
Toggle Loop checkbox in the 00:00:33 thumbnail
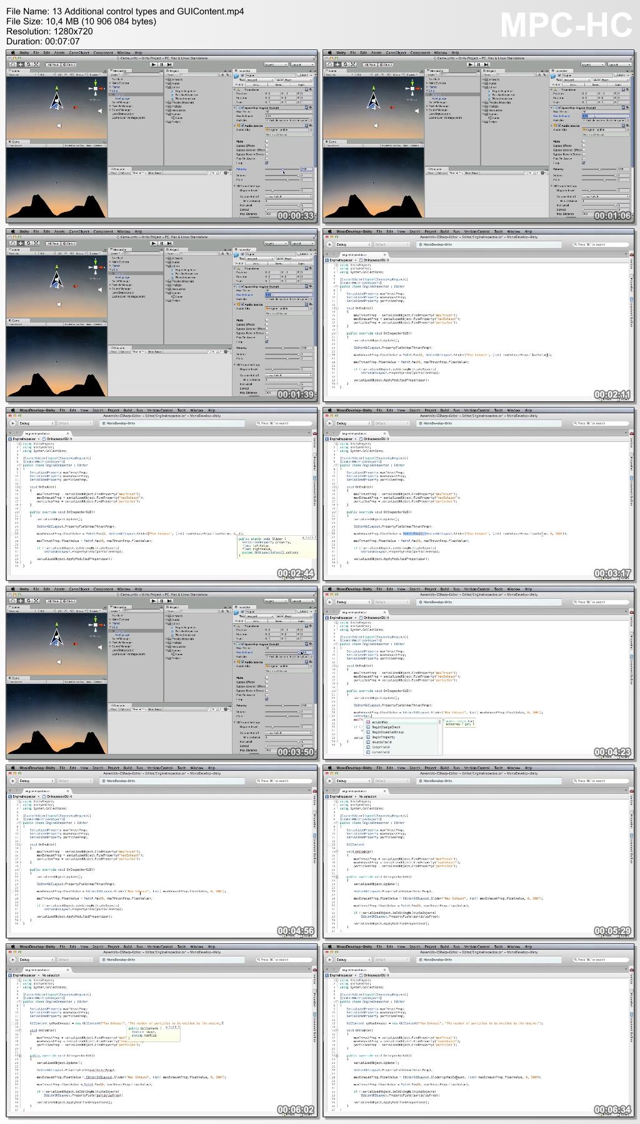point(267,163)
